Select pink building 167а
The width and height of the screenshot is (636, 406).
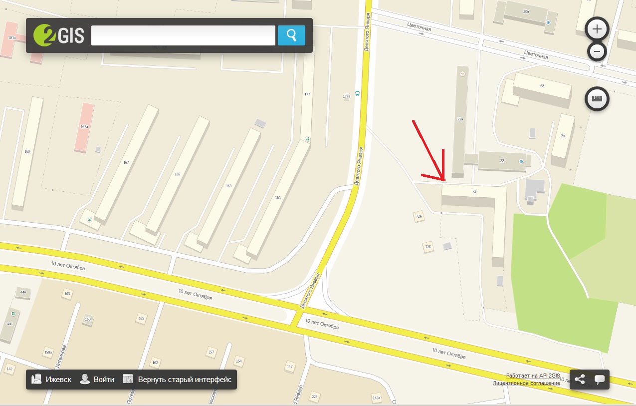pos(84,128)
